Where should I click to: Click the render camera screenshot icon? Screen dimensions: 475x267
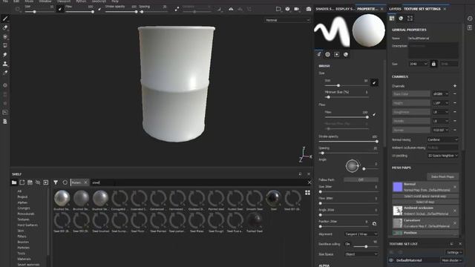[309, 9]
